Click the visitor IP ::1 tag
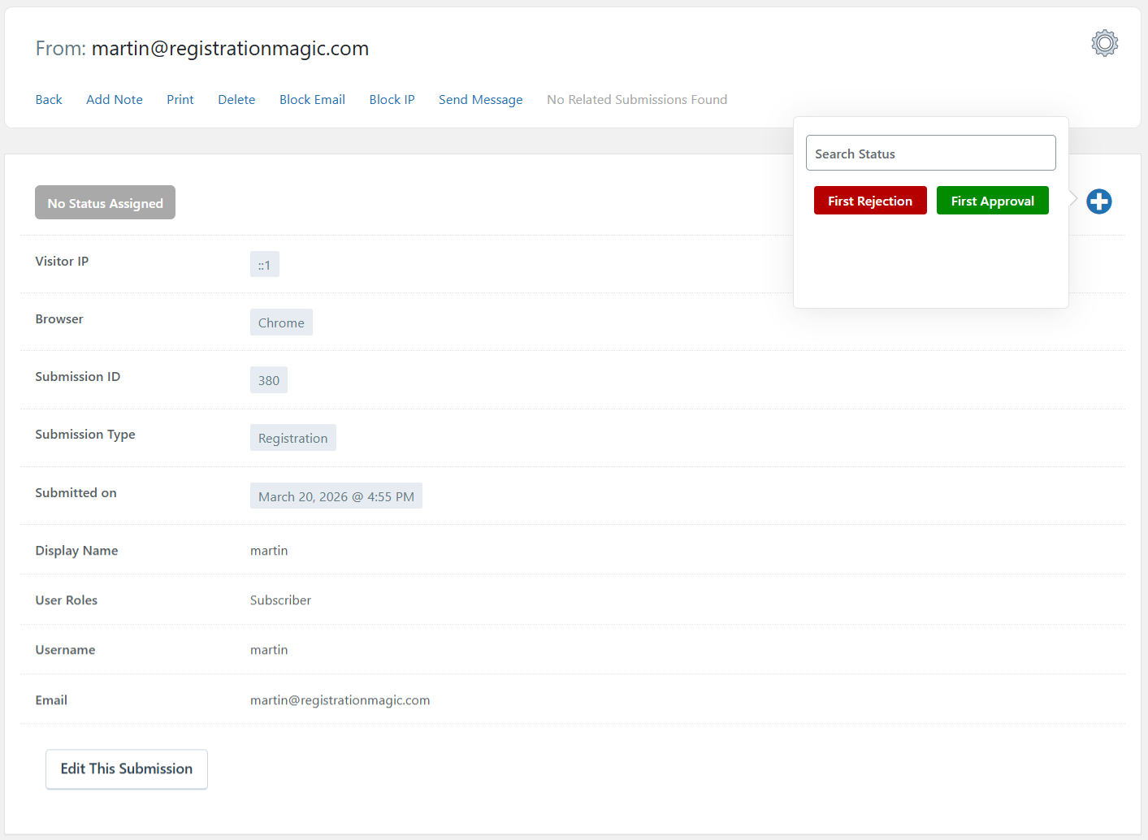The image size is (1148, 840). (265, 265)
